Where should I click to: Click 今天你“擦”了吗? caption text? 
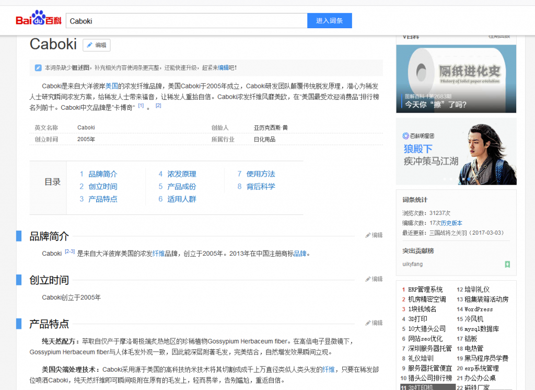coord(436,105)
